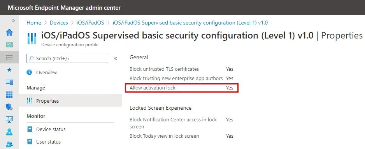Open Device status under Monitor
The height and width of the screenshot is (149, 365).
point(51,129)
